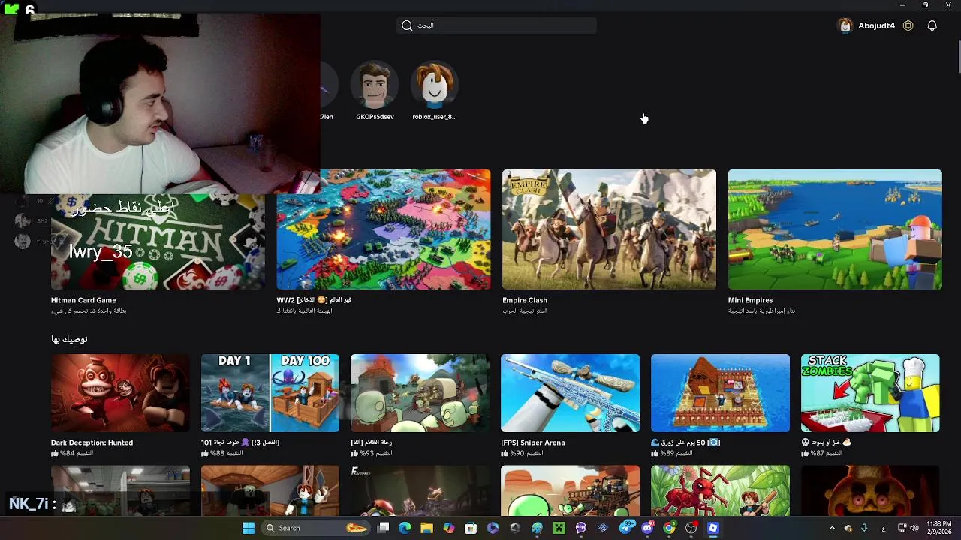Click the recommended section heading
961x540 pixels.
(x=69, y=339)
